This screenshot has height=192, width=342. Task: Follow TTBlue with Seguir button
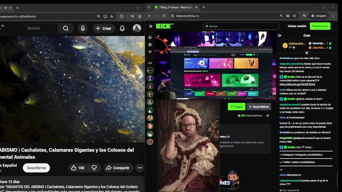click(x=236, y=107)
